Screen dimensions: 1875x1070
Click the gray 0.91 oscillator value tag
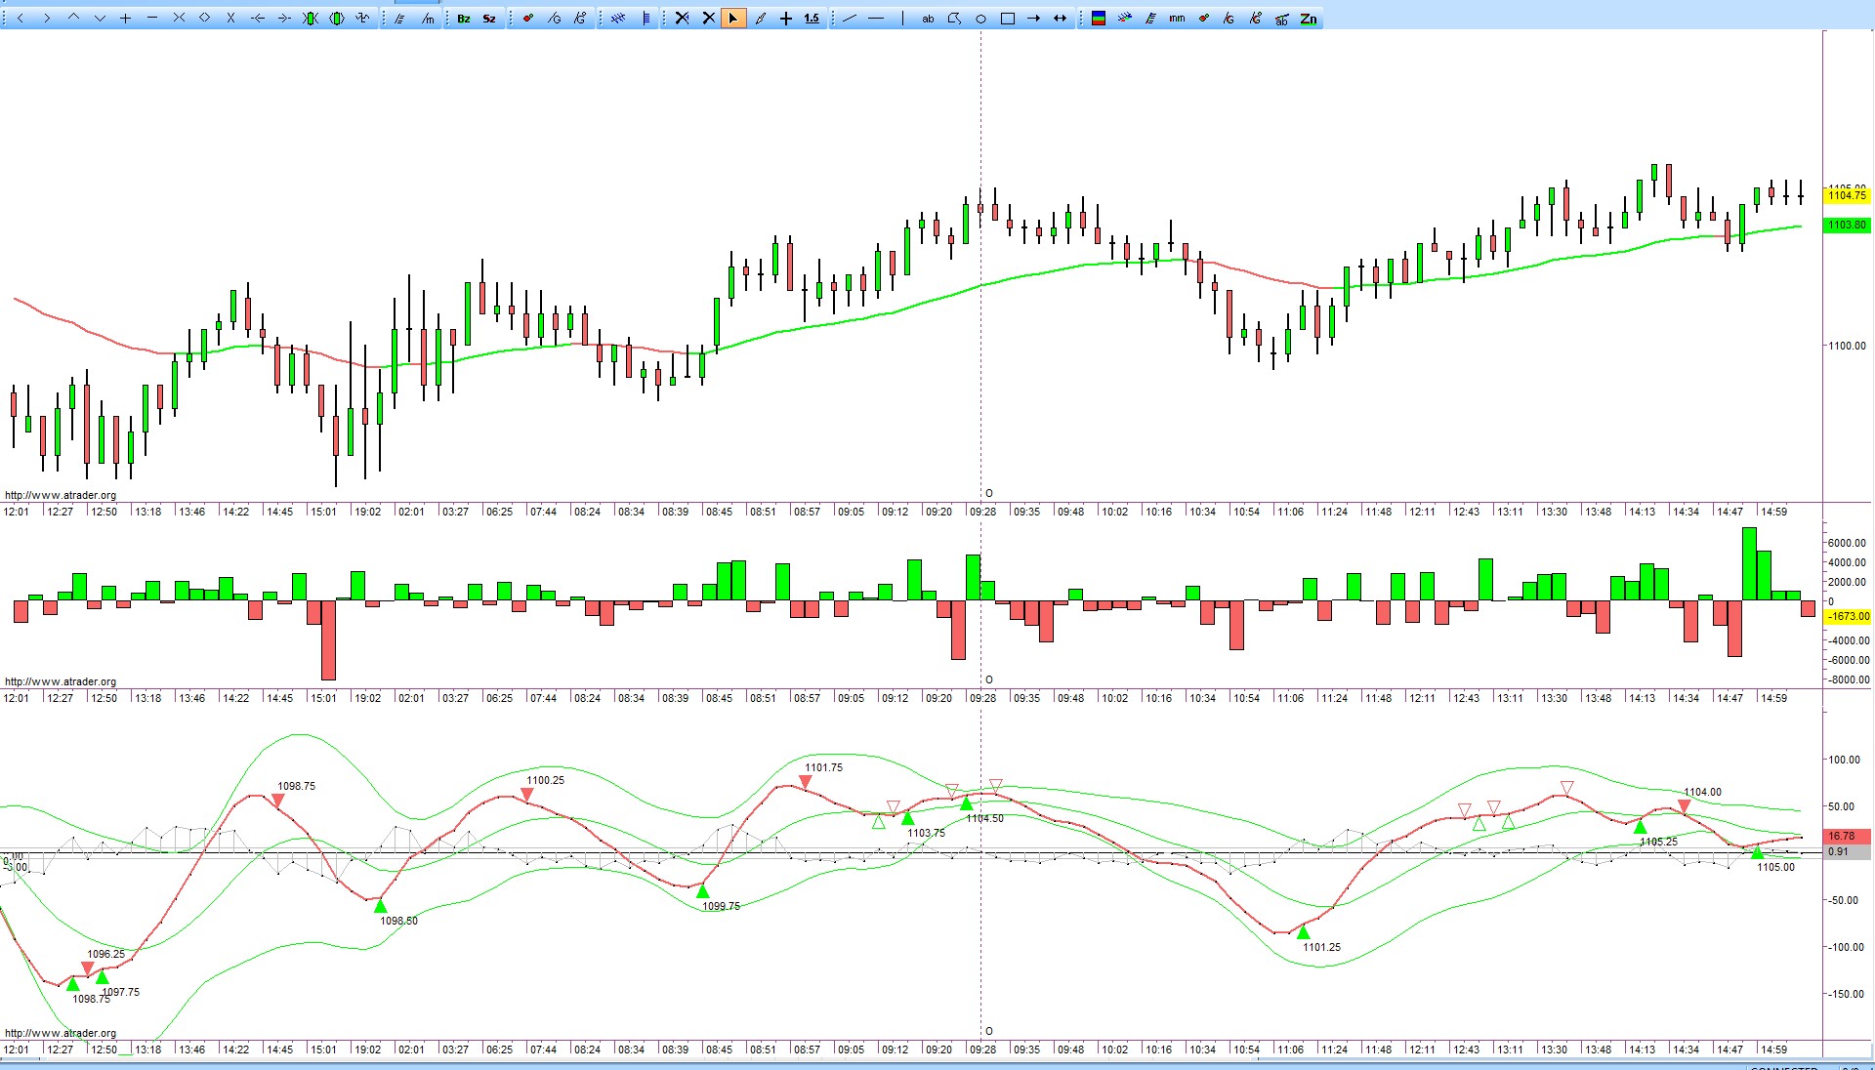[x=1847, y=851]
